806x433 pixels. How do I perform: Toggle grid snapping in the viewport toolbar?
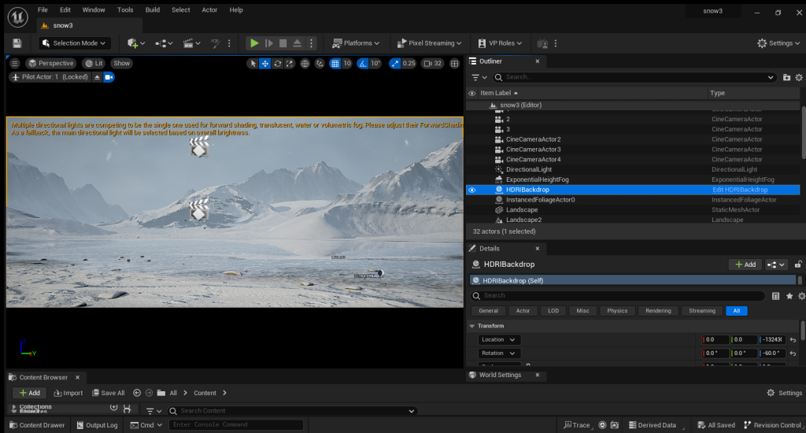coord(335,64)
